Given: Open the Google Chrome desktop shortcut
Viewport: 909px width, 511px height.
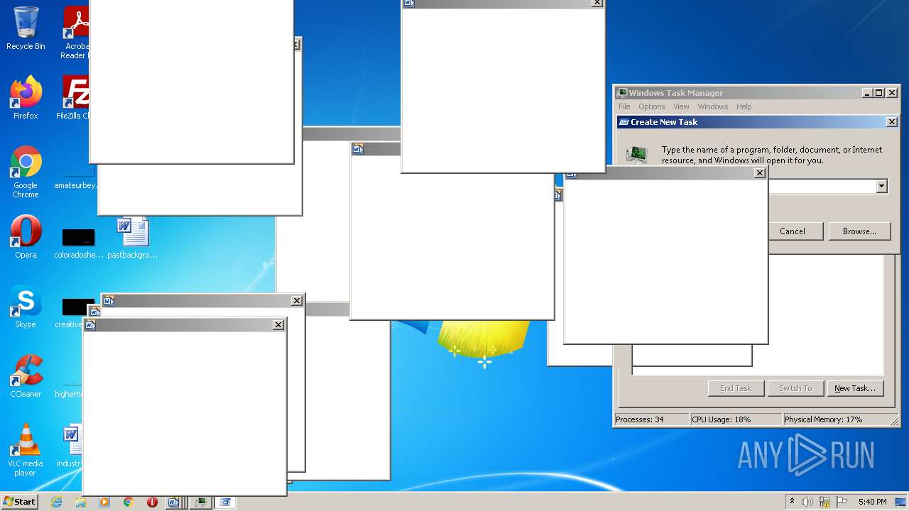Looking at the screenshot, I should [x=26, y=172].
